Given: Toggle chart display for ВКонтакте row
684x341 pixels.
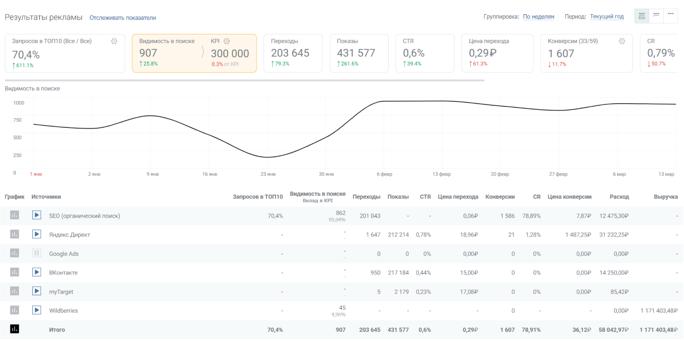Looking at the screenshot, I should (14, 272).
